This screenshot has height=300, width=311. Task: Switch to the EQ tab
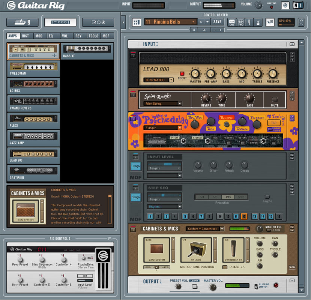(x=53, y=36)
